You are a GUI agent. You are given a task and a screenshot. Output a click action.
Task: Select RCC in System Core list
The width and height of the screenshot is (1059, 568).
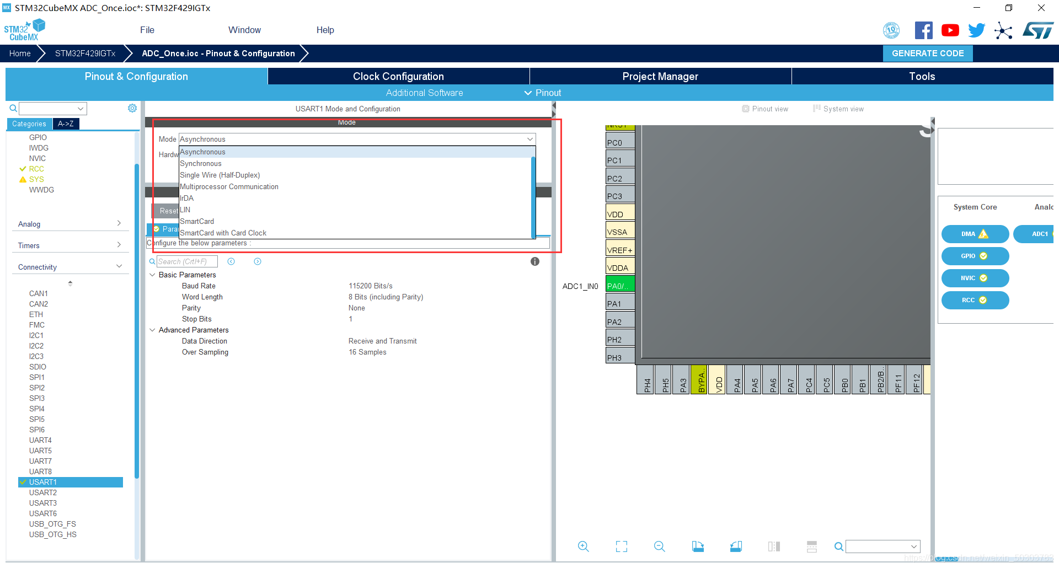click(36, 169)
